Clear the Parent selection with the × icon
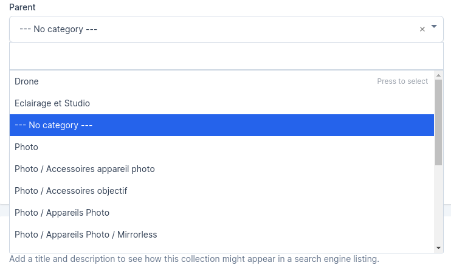This screenshot has height=268, width=451. tap(422, 29)
